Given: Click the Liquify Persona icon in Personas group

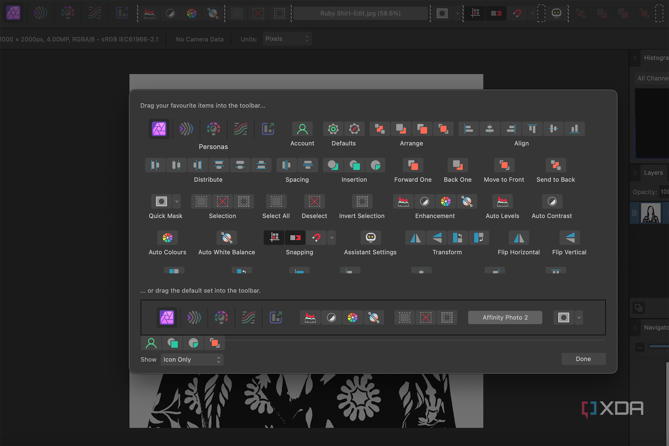Looking at the screenshot, I should [x=186, y=129].
